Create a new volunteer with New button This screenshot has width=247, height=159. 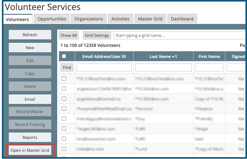[x=30, y=48]
